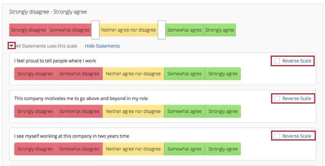325x166 pixels.
Task: Choose Somewhat disagree under 'I see myself working'
Action: (x=79, y=149)
